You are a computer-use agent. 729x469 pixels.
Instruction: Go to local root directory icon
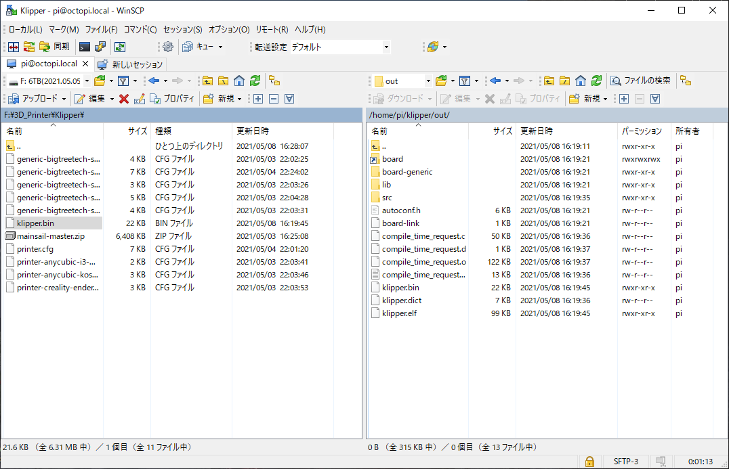point(223,81)
